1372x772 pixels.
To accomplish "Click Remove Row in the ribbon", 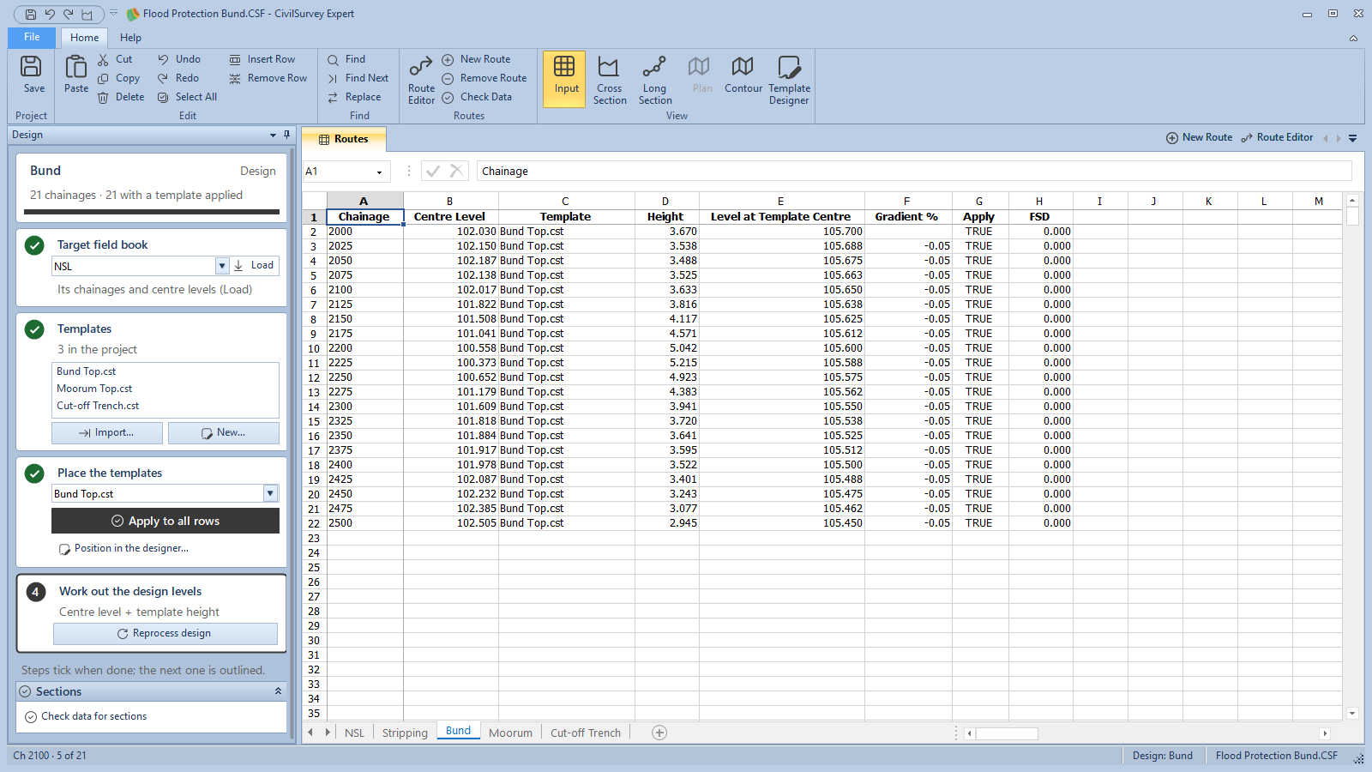I will 268,78.
